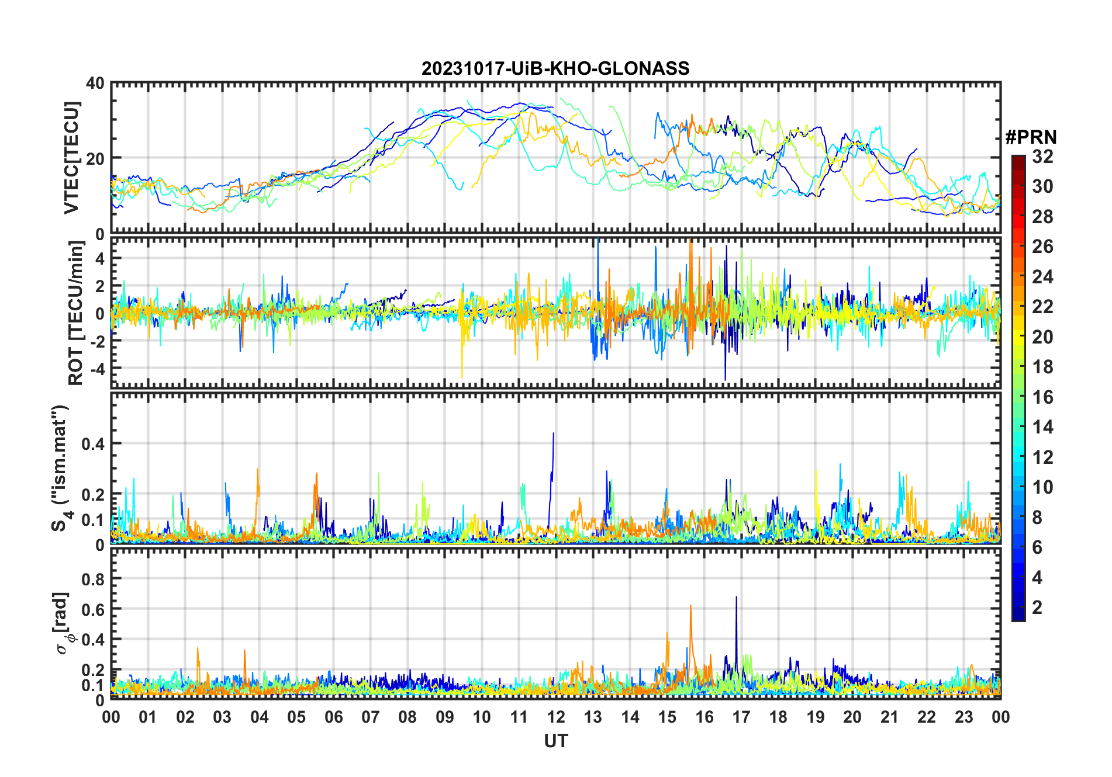
Task: Click the tallest blue S4 peak near 12 UT
Action: (553, 435)
